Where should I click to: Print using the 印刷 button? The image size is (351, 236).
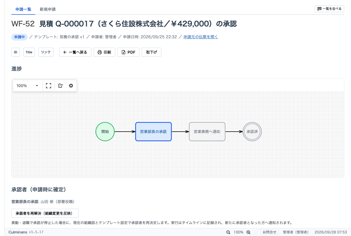[x=104, y=52]
